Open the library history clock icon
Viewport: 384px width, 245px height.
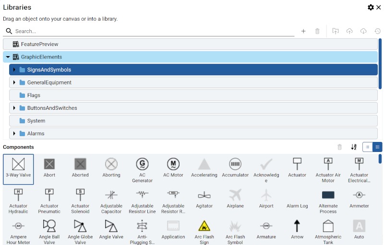378,31
